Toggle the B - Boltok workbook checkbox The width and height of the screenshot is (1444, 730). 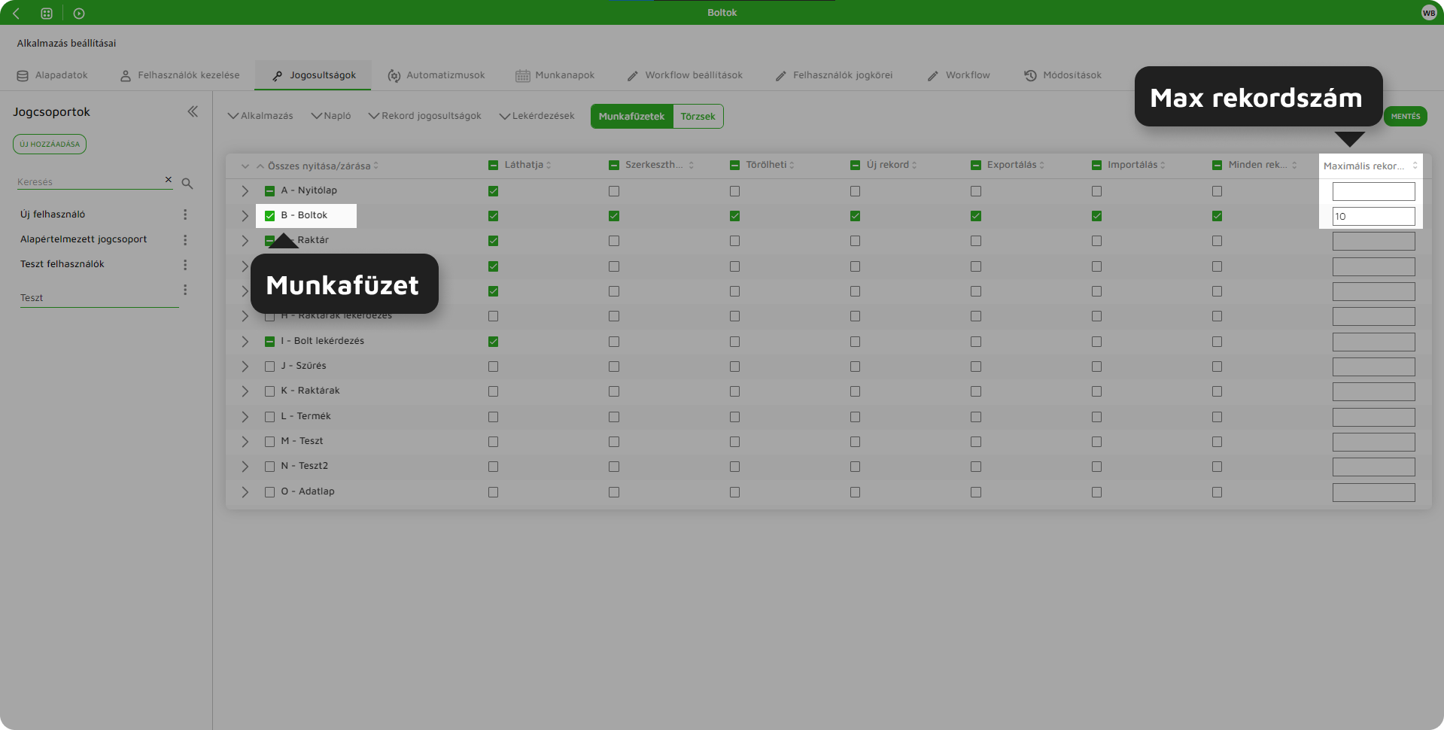[x=269, y=216]
